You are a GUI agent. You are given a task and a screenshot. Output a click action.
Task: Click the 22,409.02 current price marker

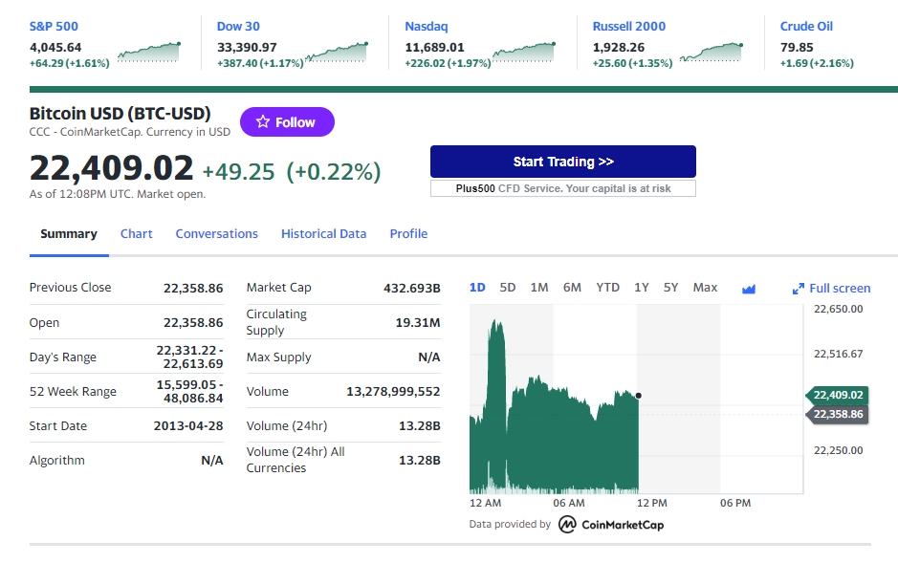pyautogui.click(x=839, y=395)
